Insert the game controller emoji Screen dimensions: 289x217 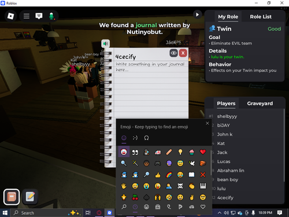(158, 163)
